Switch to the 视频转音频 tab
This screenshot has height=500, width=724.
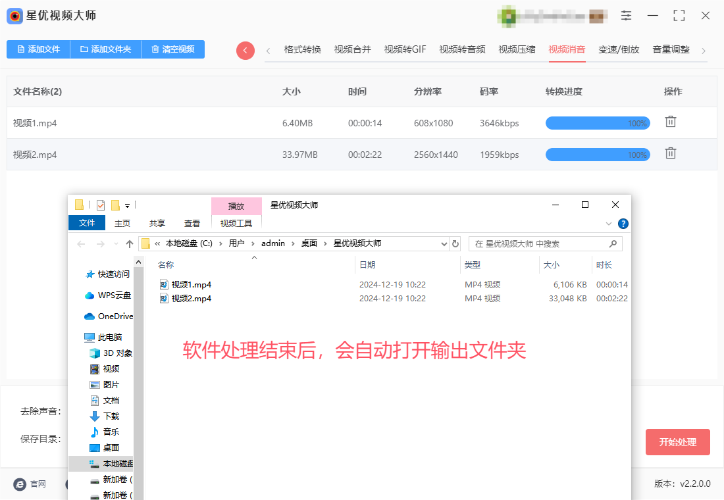point(462,49)
